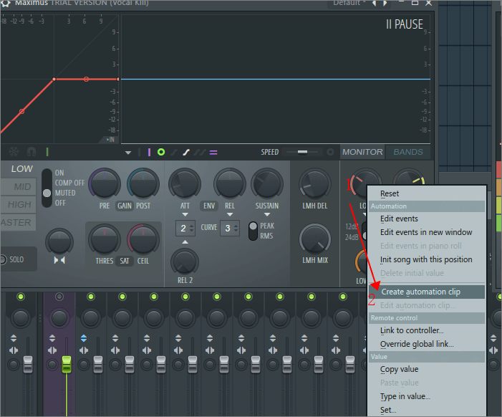Screen dimensions: 502x417
Task: Click the snowflake freeze icon under the curve
Action: pos(14,152)
